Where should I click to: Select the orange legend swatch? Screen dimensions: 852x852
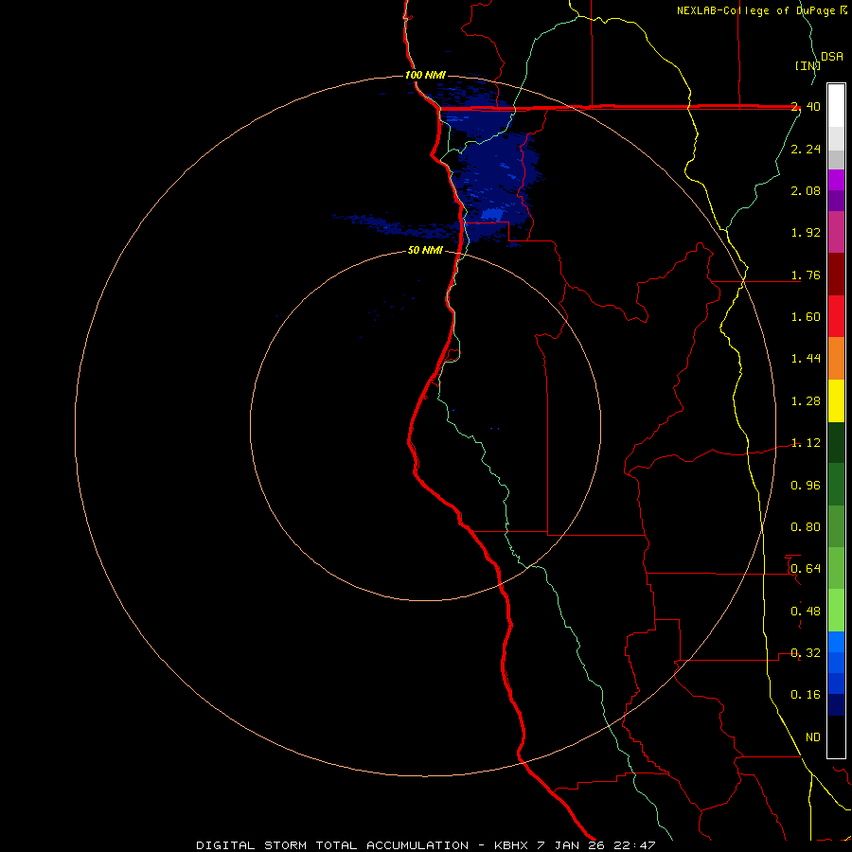point(836,359)
